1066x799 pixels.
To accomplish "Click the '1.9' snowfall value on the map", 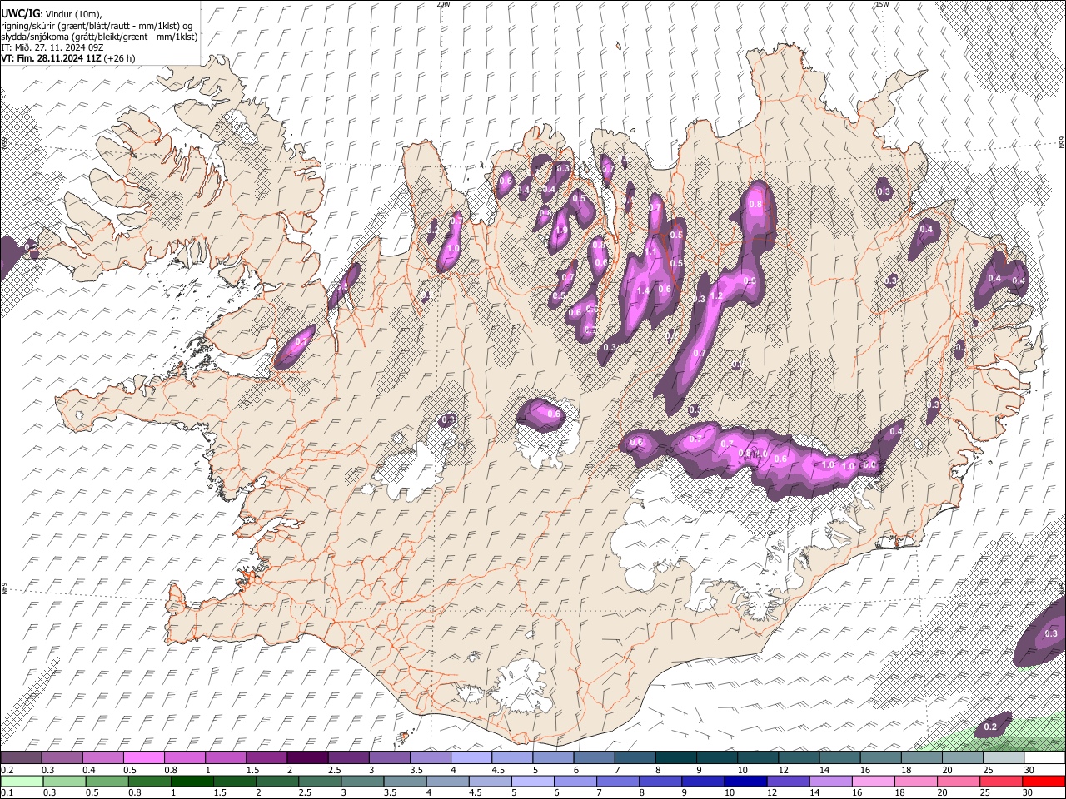I will coord(562,231).
